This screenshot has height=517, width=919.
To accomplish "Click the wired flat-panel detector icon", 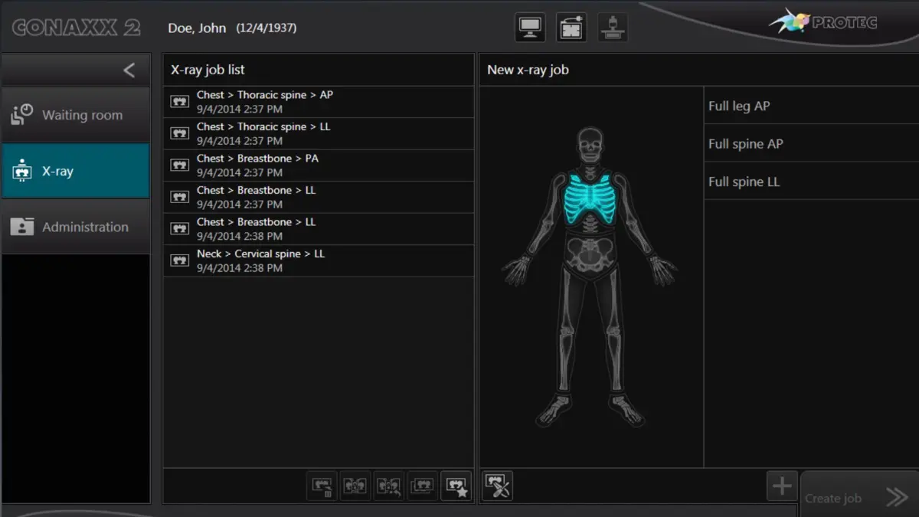I will [x=571, y=28].
